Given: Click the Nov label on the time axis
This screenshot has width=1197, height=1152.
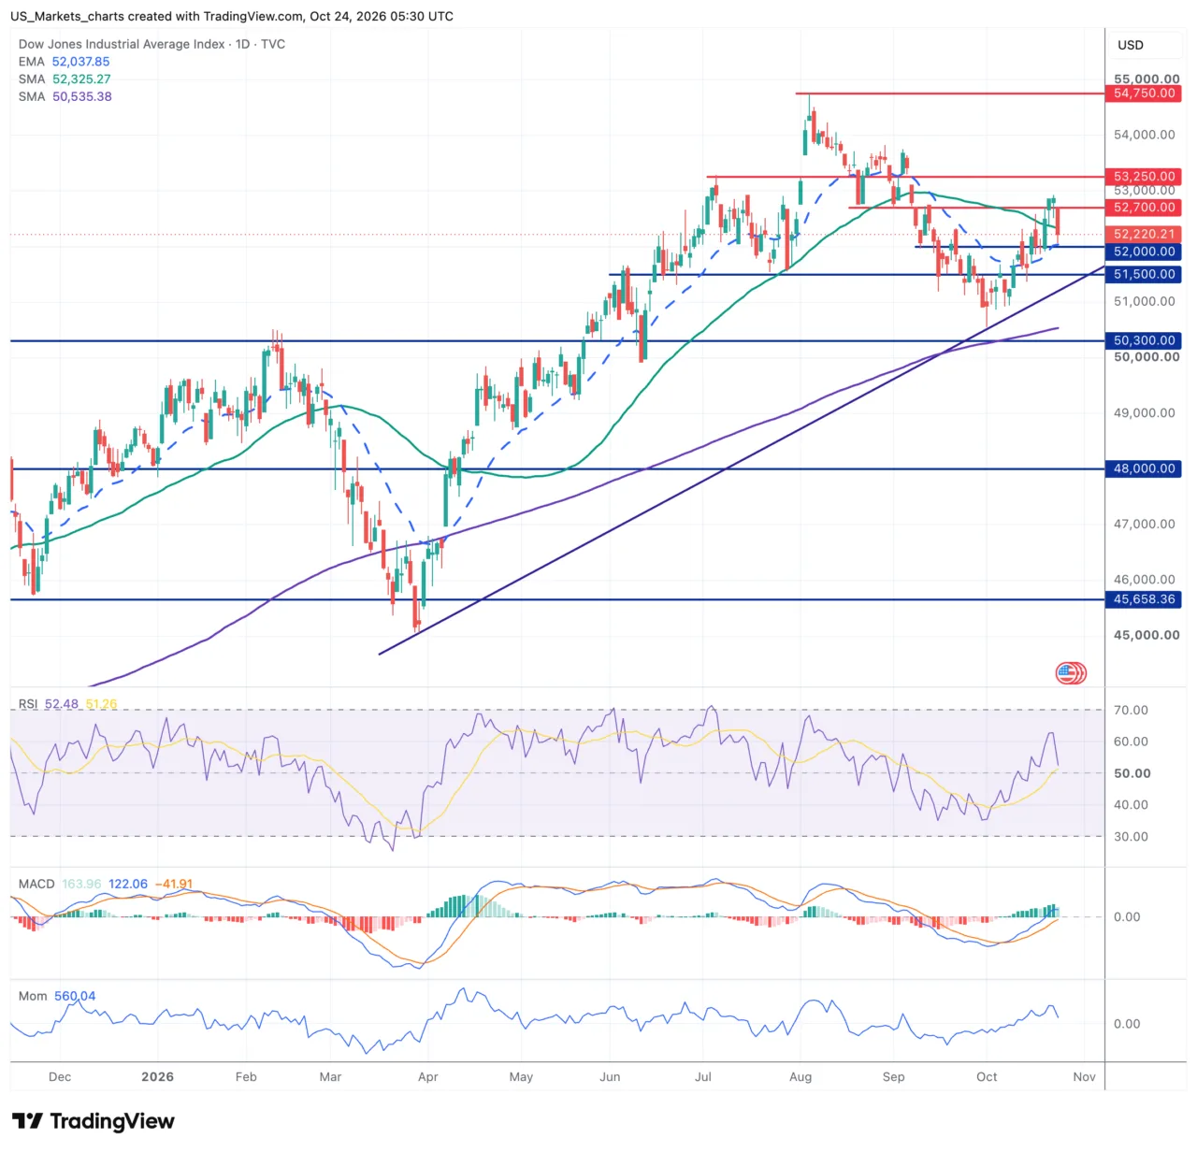Looking at the screenshot, I should [x=1084, y=1077].
